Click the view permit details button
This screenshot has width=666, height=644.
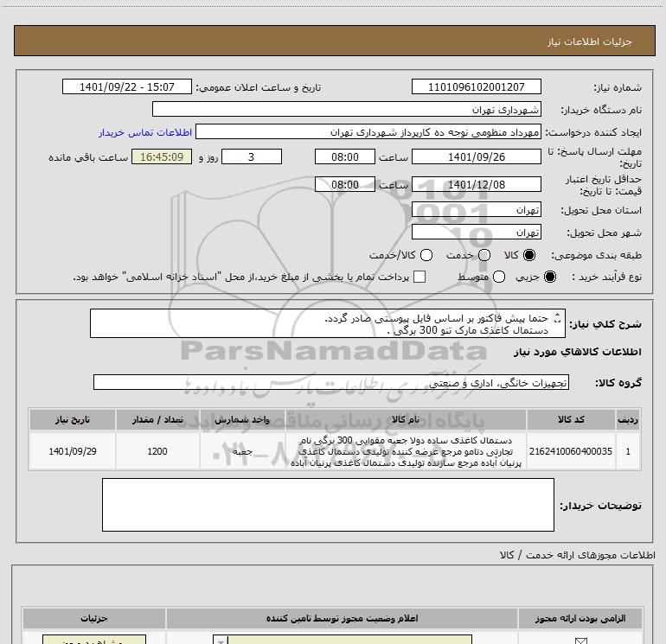(x=94, y=640)
